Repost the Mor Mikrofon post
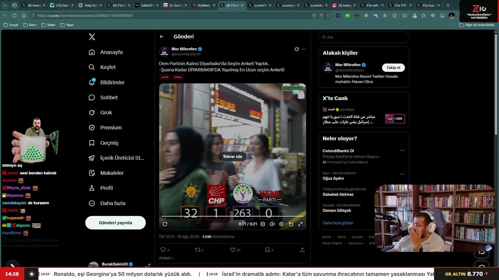This screenshot has height=280, width=499. (198, 250)
